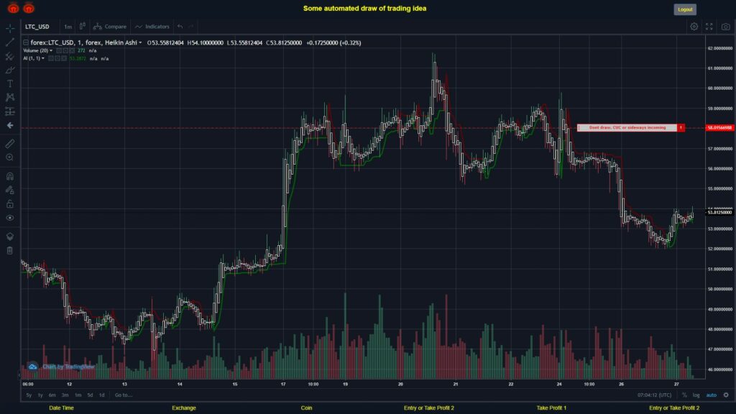This screenshot has height=414, width=736.
Task: Click the second red logo icon
Action: (x=29, y=8)
